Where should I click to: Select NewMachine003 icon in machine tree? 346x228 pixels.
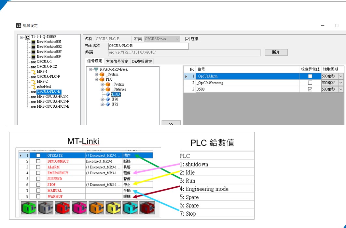point(33,52)
